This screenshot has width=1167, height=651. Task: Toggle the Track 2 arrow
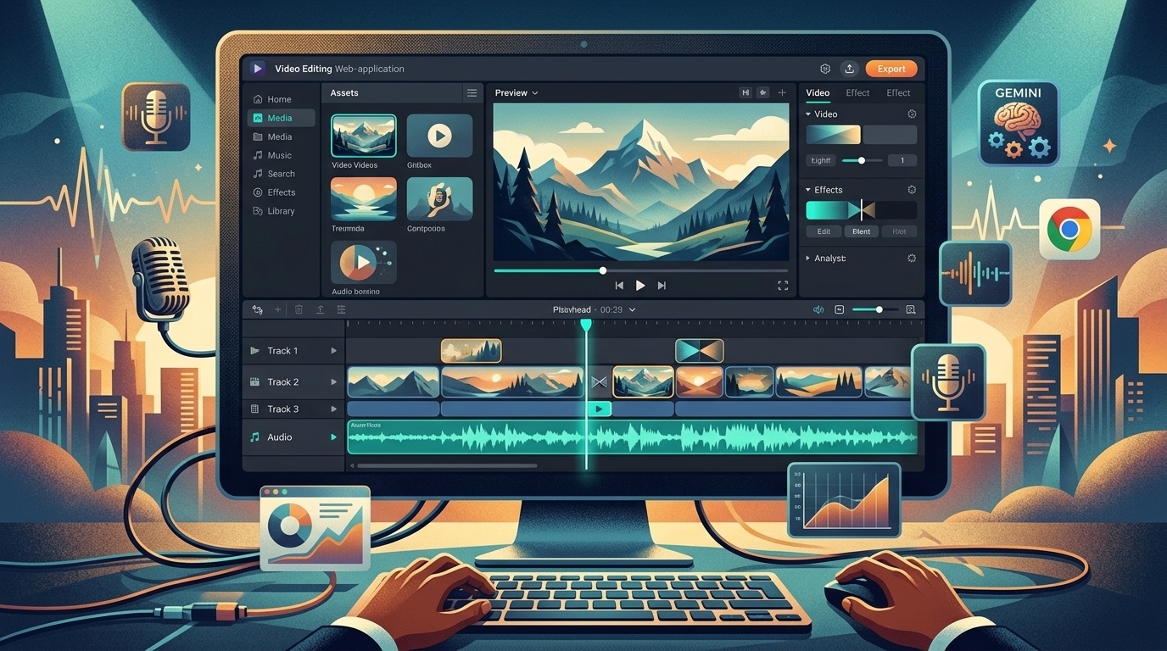click(x=334, y=382)
